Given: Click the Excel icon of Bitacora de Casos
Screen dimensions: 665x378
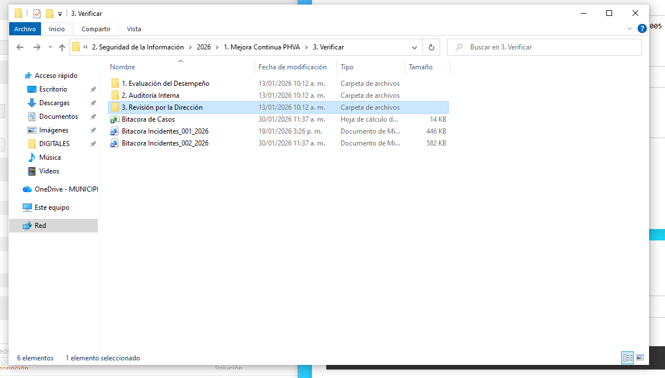Looking at the screenshot, I should (114, 119).
